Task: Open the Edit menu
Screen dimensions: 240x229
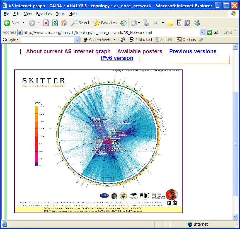Action: pos(16,14)
